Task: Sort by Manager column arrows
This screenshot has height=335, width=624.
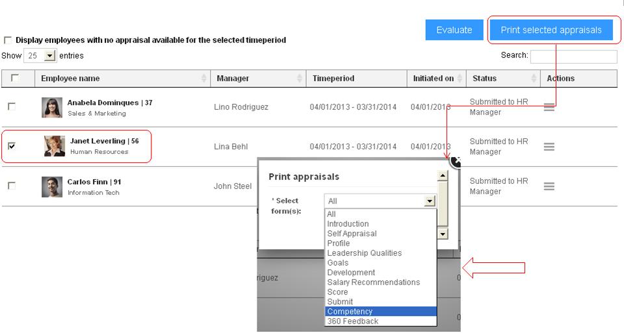Action: 299,79
